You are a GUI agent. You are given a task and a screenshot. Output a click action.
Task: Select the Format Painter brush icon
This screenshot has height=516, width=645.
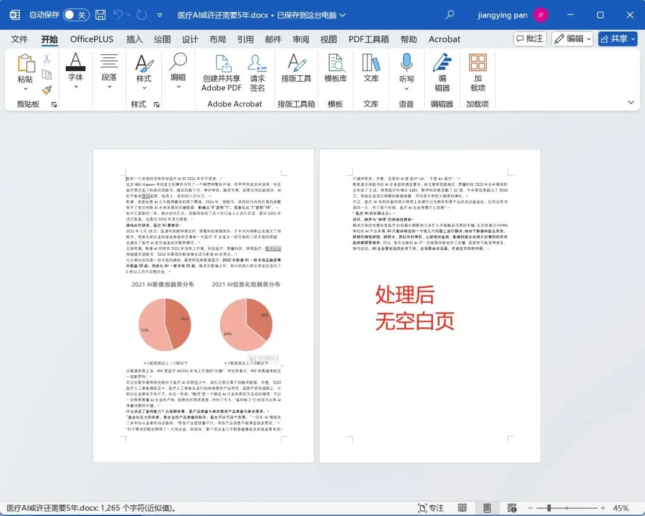coord(47,90)
